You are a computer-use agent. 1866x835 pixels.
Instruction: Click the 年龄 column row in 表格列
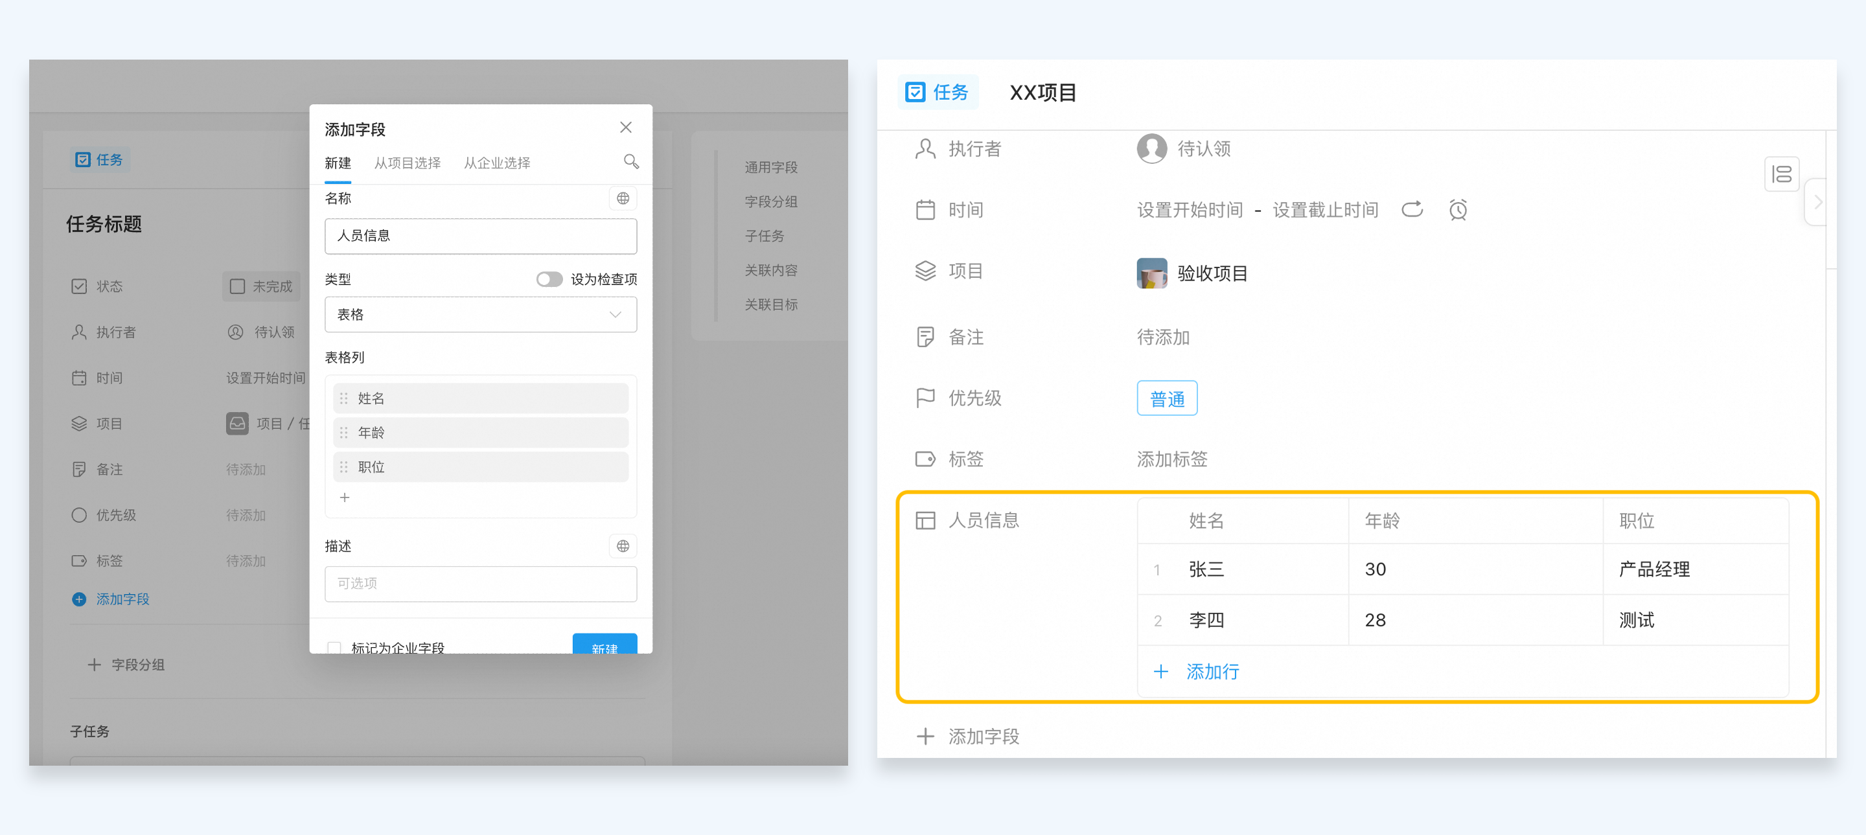(x=481, y=432)
